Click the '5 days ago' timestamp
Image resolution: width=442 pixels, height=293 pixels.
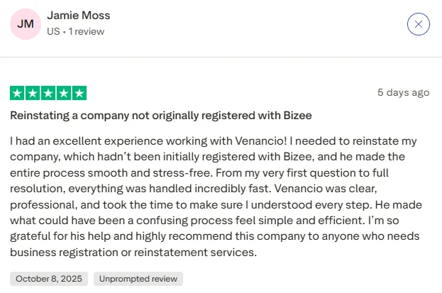tap(403, 92)
